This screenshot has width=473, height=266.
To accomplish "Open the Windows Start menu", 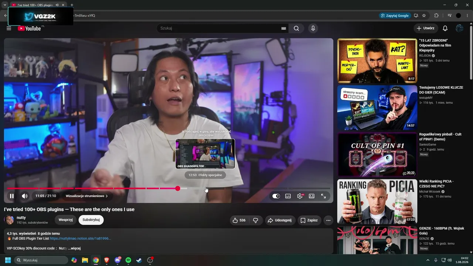I will [x=8, y=260].
